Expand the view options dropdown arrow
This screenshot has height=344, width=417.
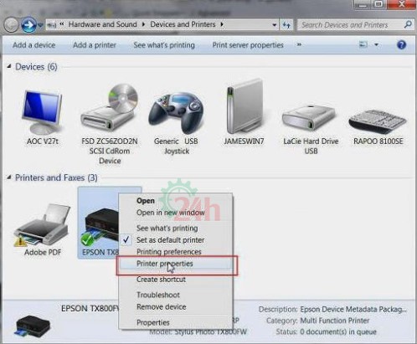(376, 44)
